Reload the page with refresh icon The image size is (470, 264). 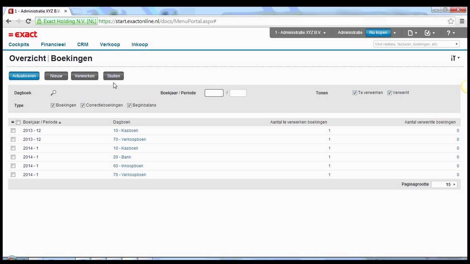pyautogui.click(x=28, y=21)
